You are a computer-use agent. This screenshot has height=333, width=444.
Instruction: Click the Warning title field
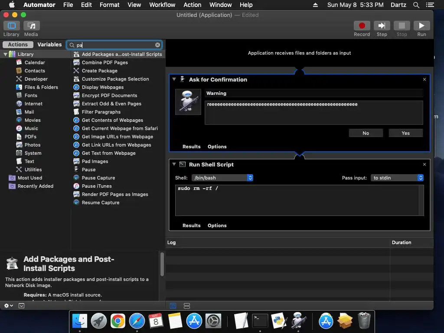click(x=314, y=93)
